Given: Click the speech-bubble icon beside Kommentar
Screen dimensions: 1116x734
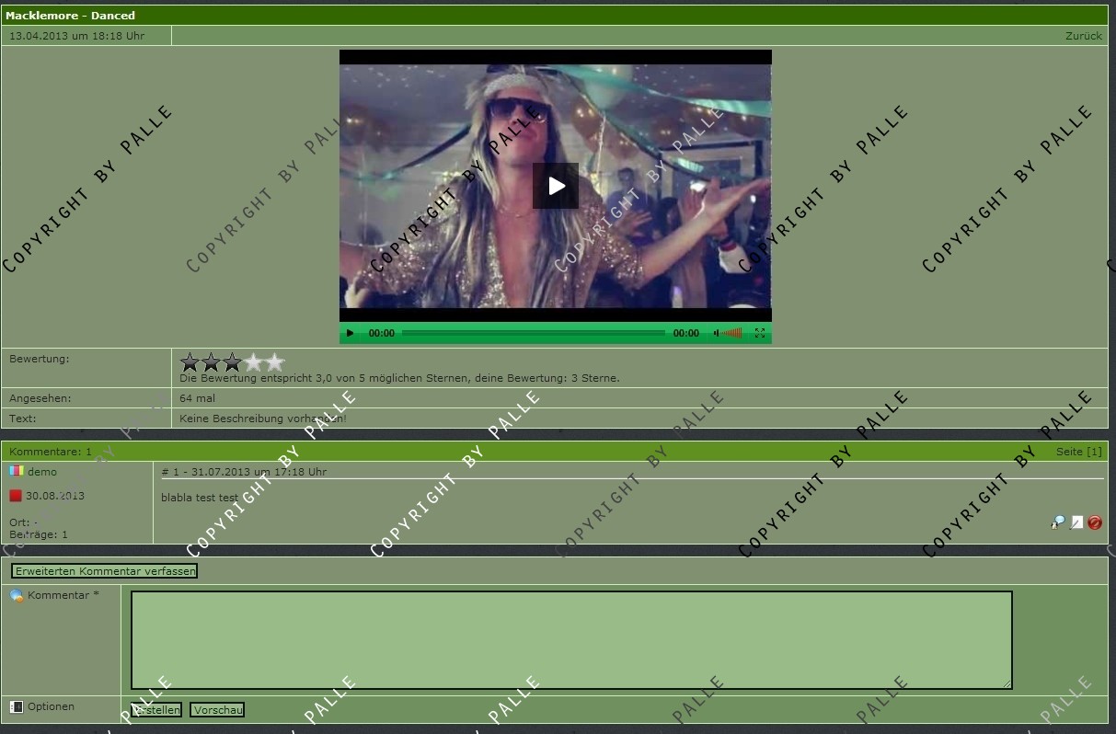Looking at the screenshot, I should click(17, 596).
